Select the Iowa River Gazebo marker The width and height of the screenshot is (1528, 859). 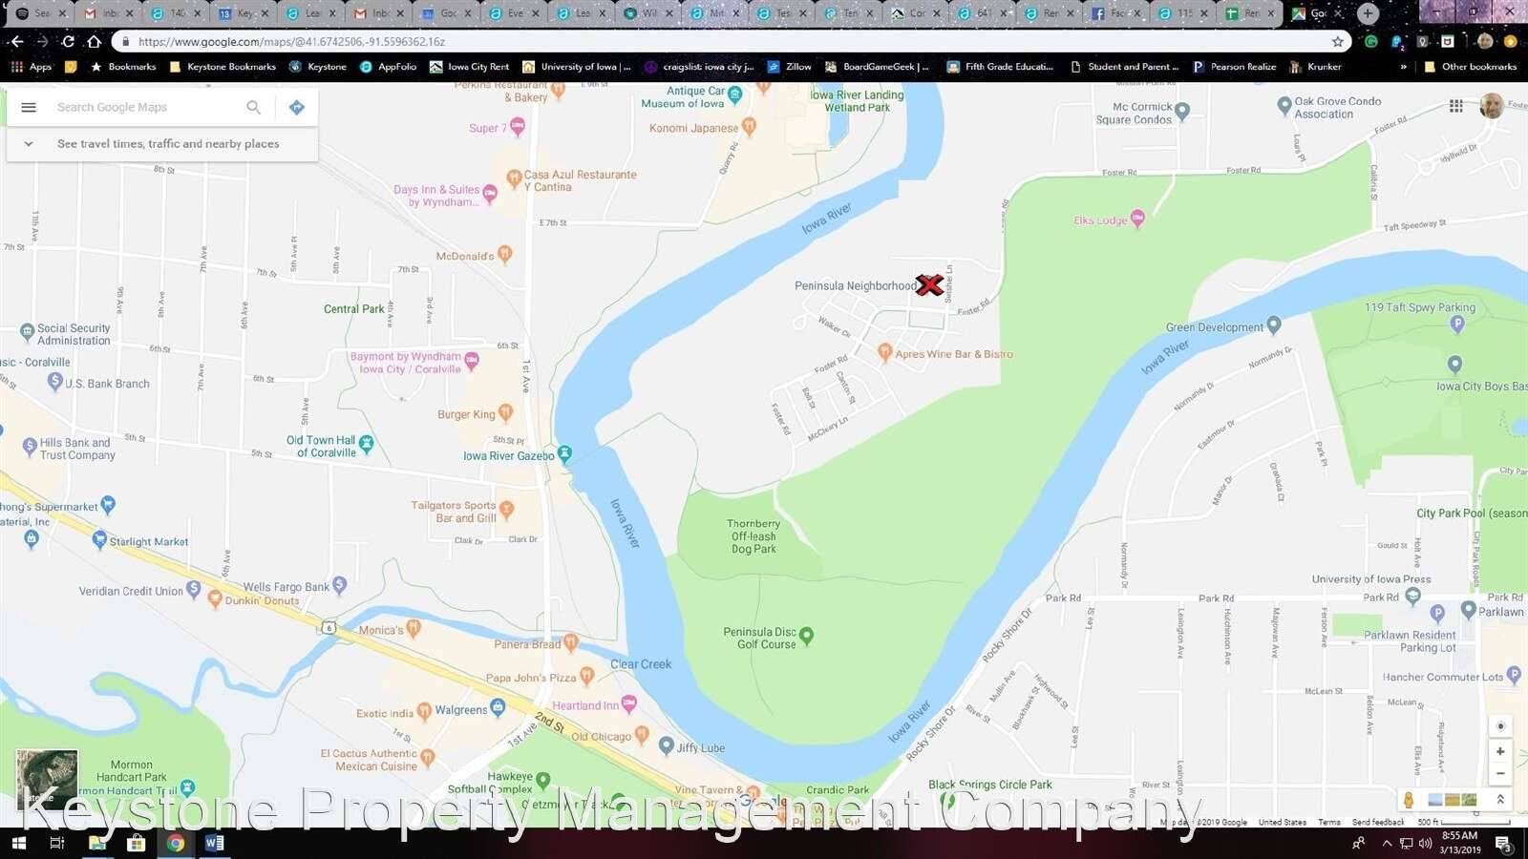coord(564,453)
